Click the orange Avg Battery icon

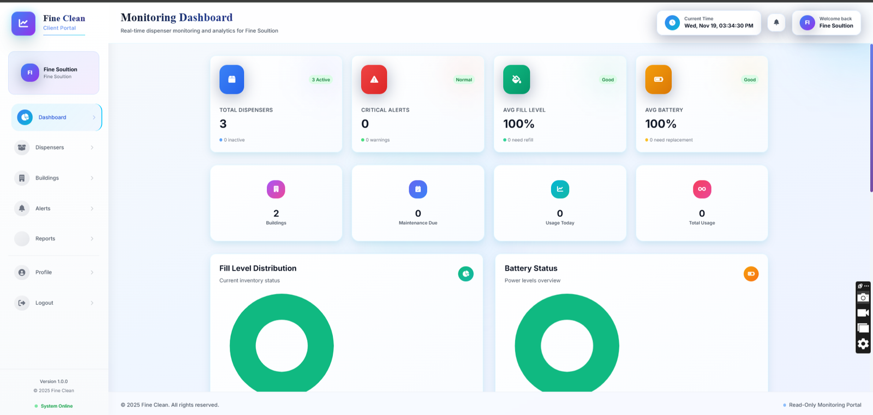pyautogui.click(x=659, y=79)
